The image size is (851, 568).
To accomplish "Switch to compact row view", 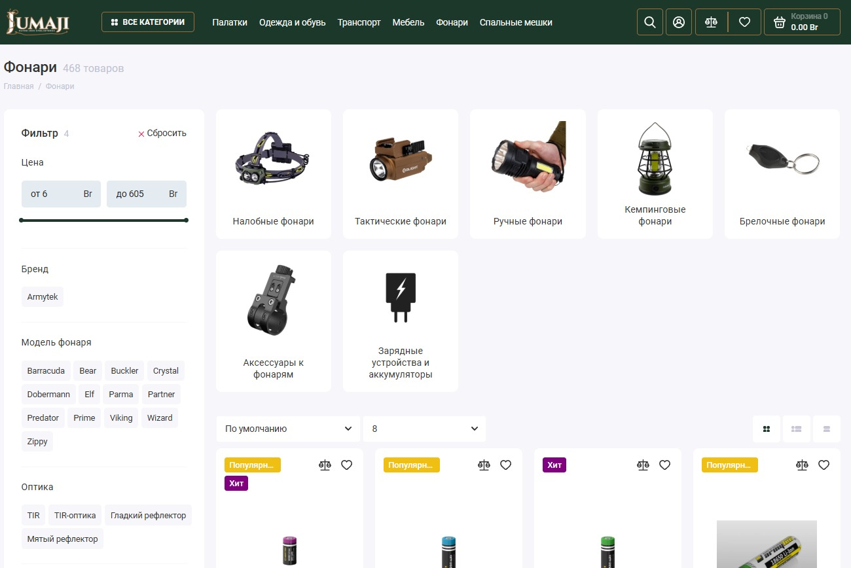I will 827,429.
